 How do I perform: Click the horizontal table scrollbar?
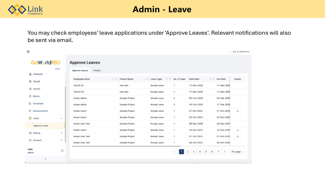point(126,146)
